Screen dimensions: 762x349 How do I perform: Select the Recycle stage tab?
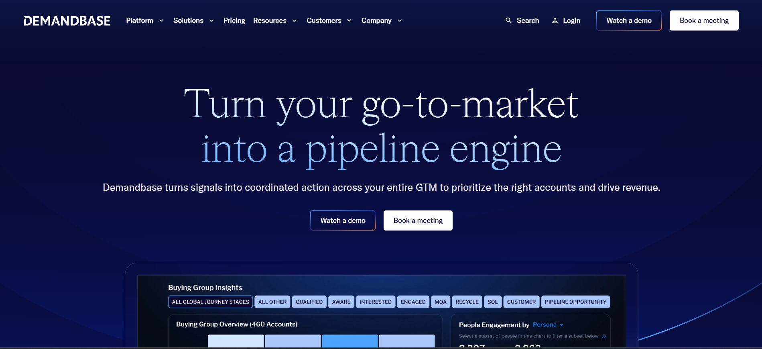[x=467, y=302]
